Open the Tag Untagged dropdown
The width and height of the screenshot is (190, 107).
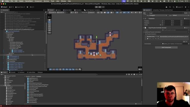[x=158, y=15]
